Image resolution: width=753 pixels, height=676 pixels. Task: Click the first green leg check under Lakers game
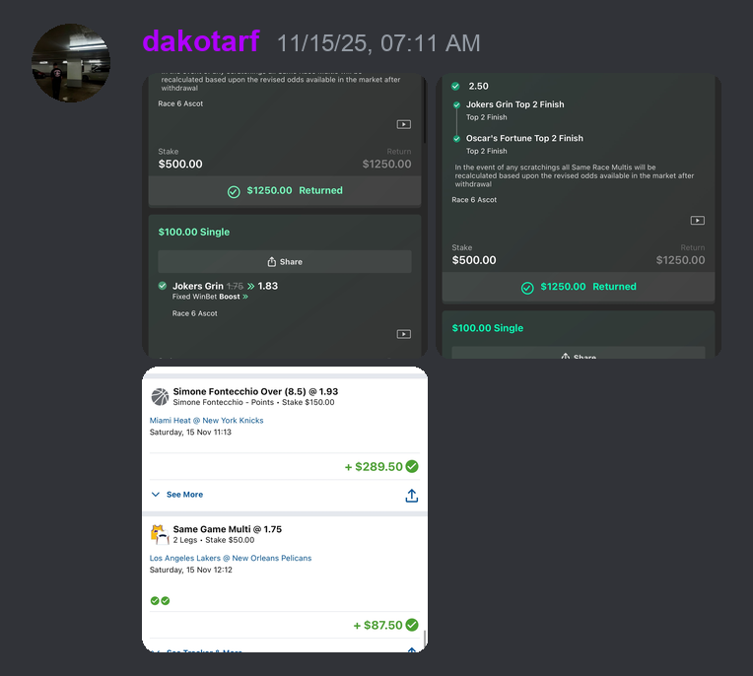coord(155,601)
